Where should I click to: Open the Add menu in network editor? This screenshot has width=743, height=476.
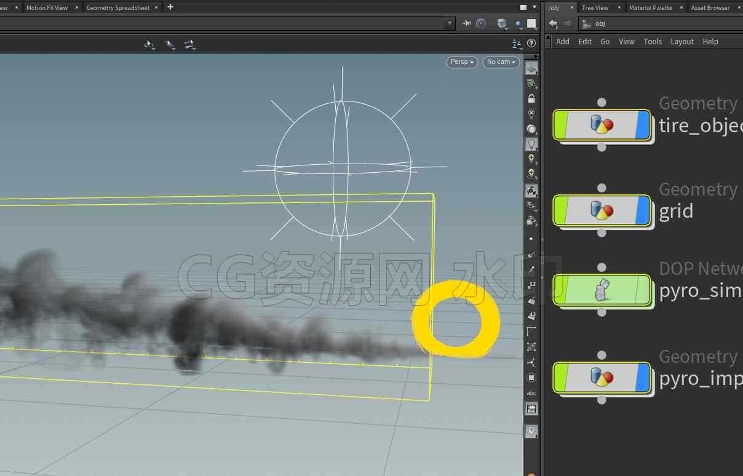click(x=563, y=42)
